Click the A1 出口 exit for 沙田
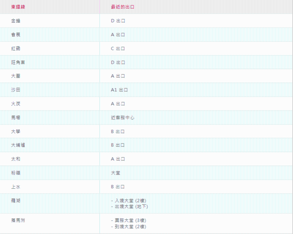This screenshot has width=293, height=234. click(x=119, y=90)
